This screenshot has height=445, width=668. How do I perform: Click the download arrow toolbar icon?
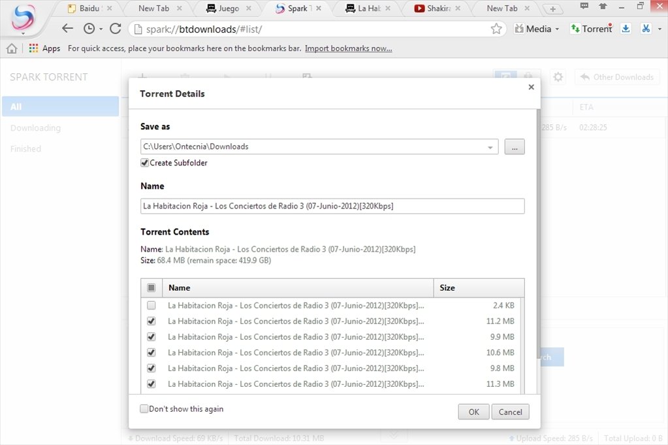tap(626, 29)
